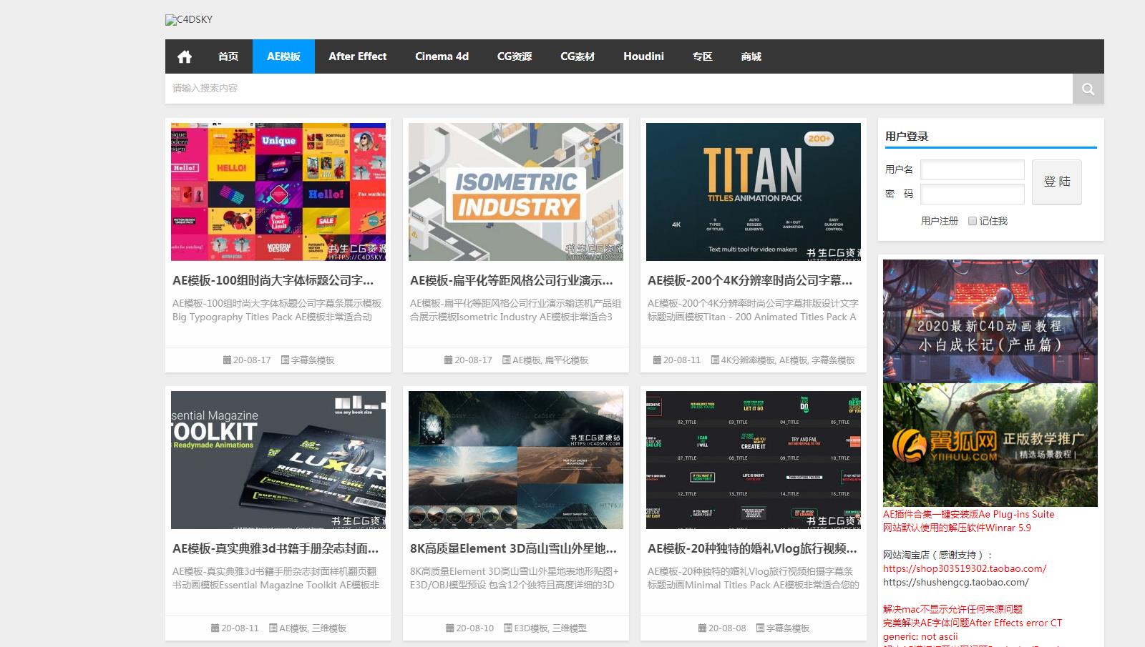Select the AE模板 navigation tab
This screenshot has height=647, width=1145.
(x=283, y=56)
